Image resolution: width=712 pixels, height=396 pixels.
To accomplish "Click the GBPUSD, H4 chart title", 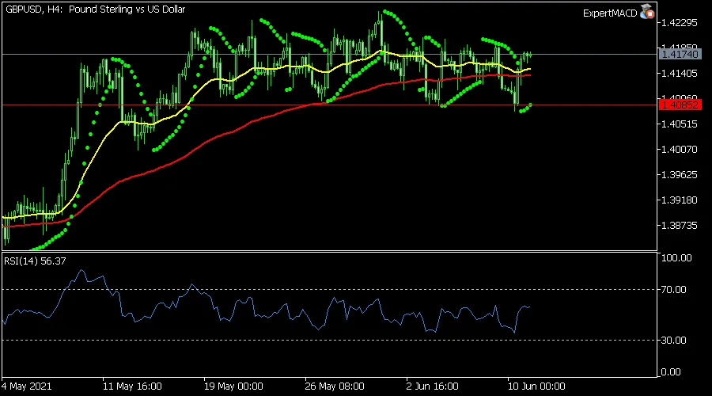I will click(x=96, y=9).
